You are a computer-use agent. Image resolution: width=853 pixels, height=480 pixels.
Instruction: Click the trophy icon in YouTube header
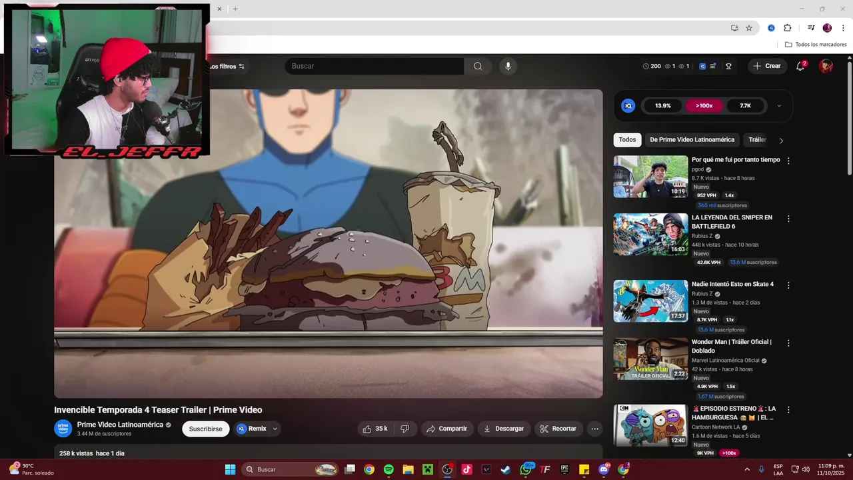(728, 66)
